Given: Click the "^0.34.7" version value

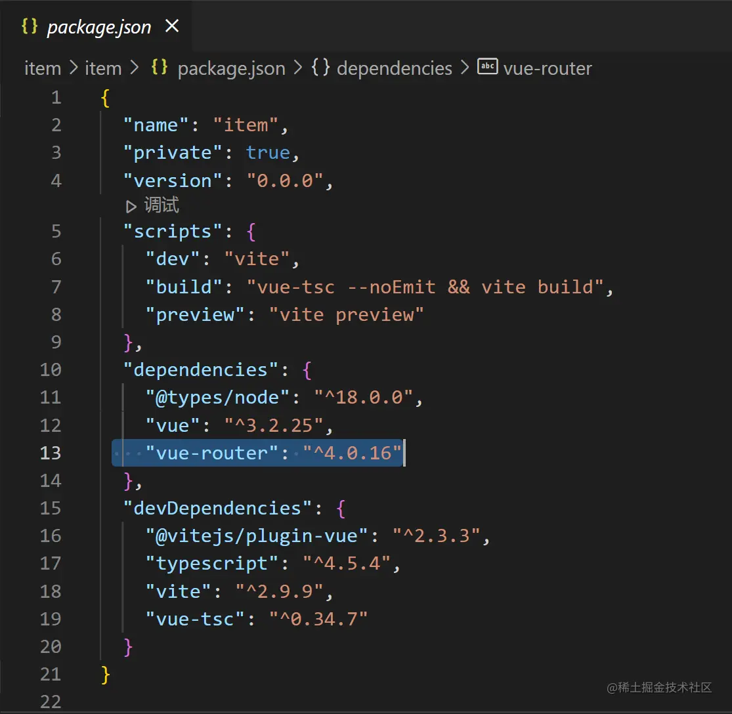Looking at the screenshot, I should point(318,619).
